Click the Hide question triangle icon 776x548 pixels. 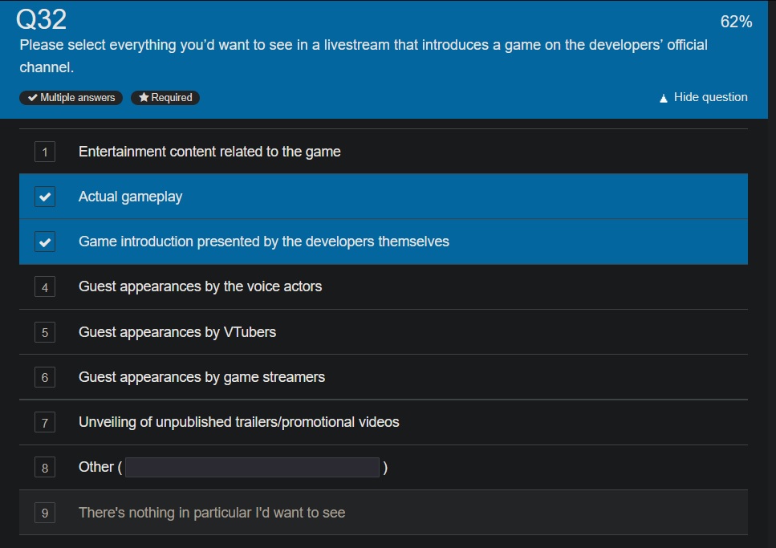pyautogui.click(x=664, y=98)
